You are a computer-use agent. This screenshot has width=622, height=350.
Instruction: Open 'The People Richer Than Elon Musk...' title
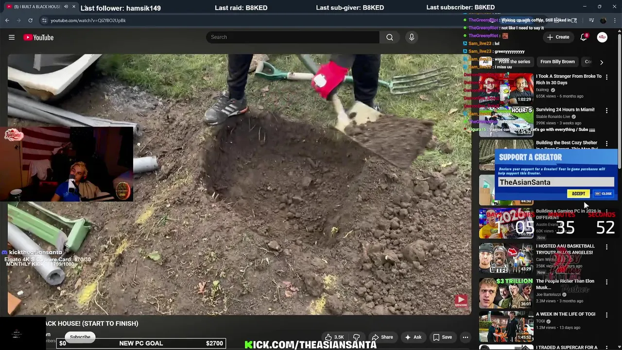coord(565,284)
